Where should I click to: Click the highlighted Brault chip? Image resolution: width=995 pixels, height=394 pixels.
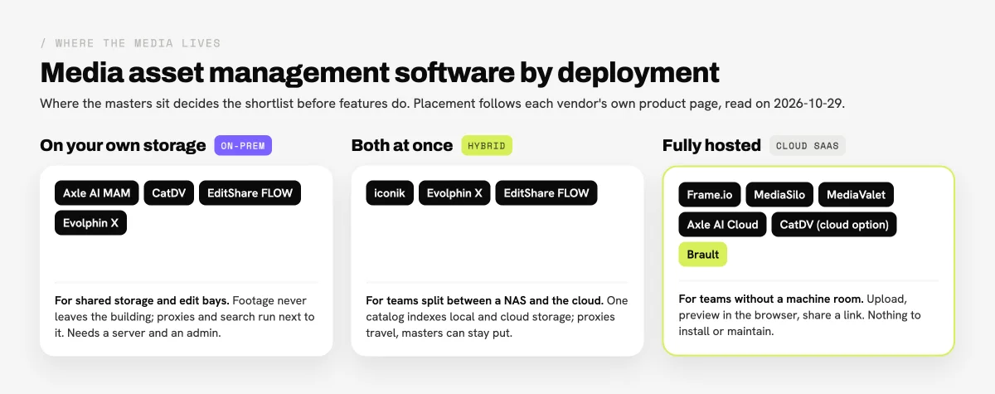point(702,255)
